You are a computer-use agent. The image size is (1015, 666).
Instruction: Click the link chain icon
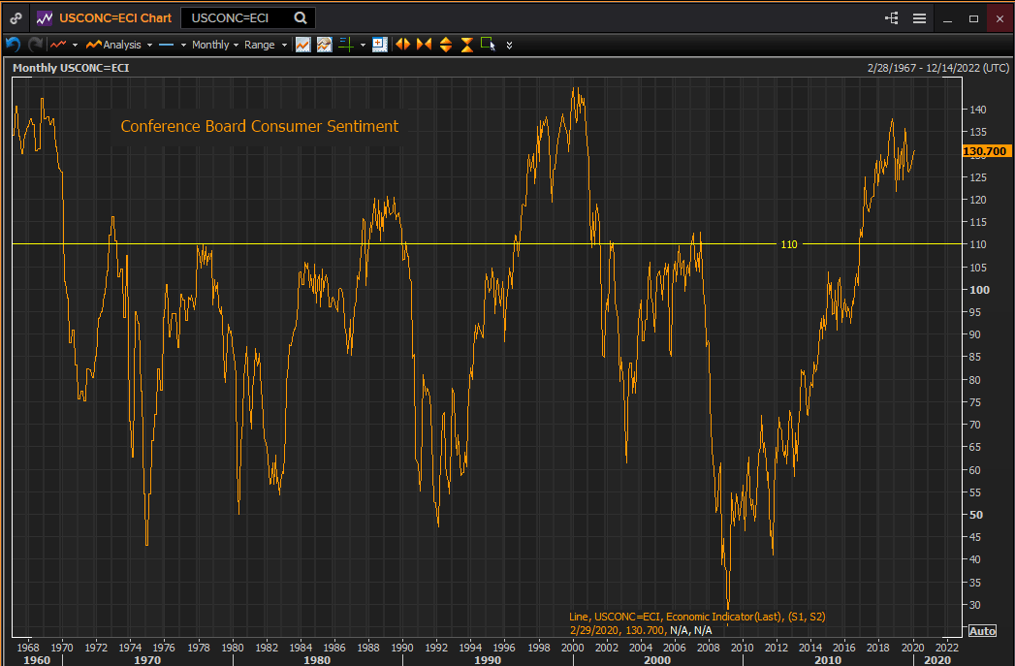[x=16, y=18]
